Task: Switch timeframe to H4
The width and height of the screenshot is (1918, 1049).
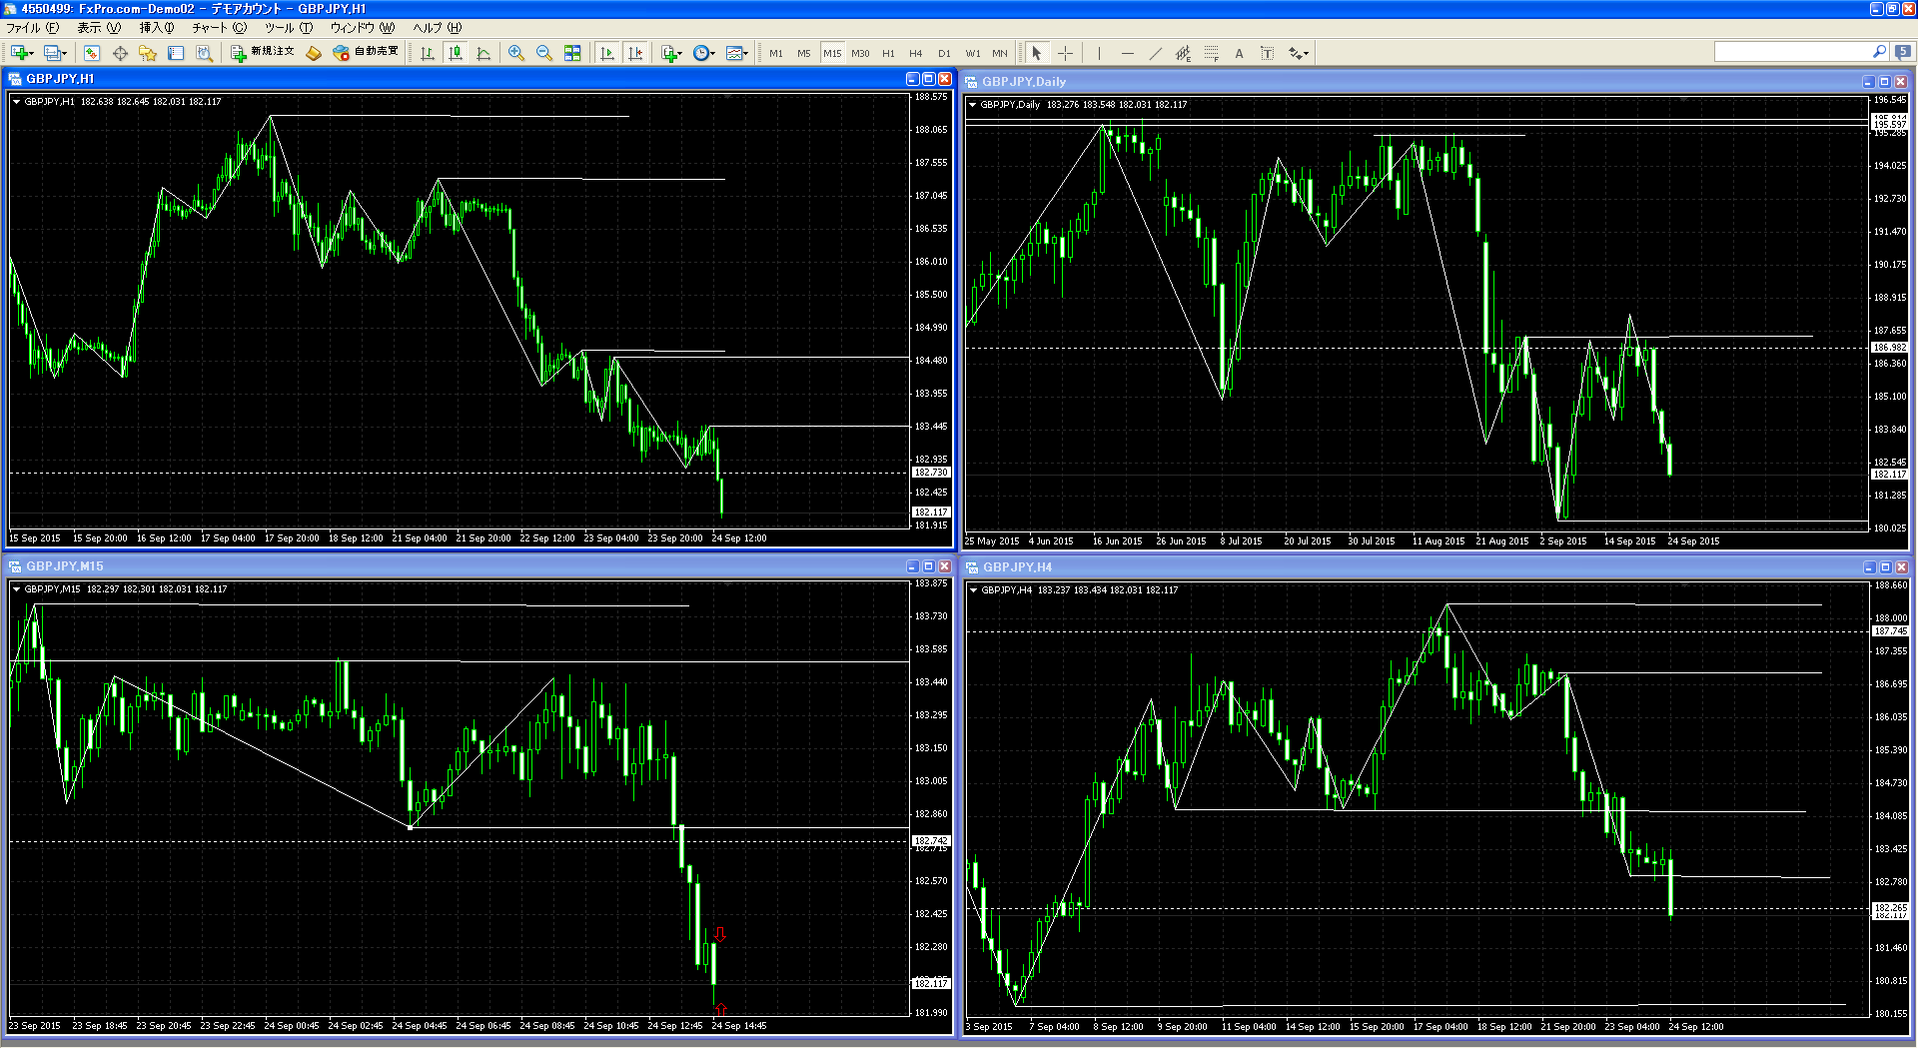Action: [915, 53]
